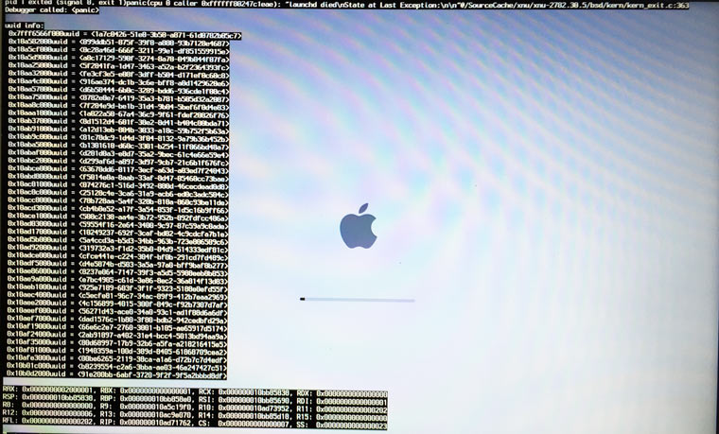The image size is (719, 434).
Task: Select uuid row beginning 0x10ab37000uuid
Action: pos(118,122)
